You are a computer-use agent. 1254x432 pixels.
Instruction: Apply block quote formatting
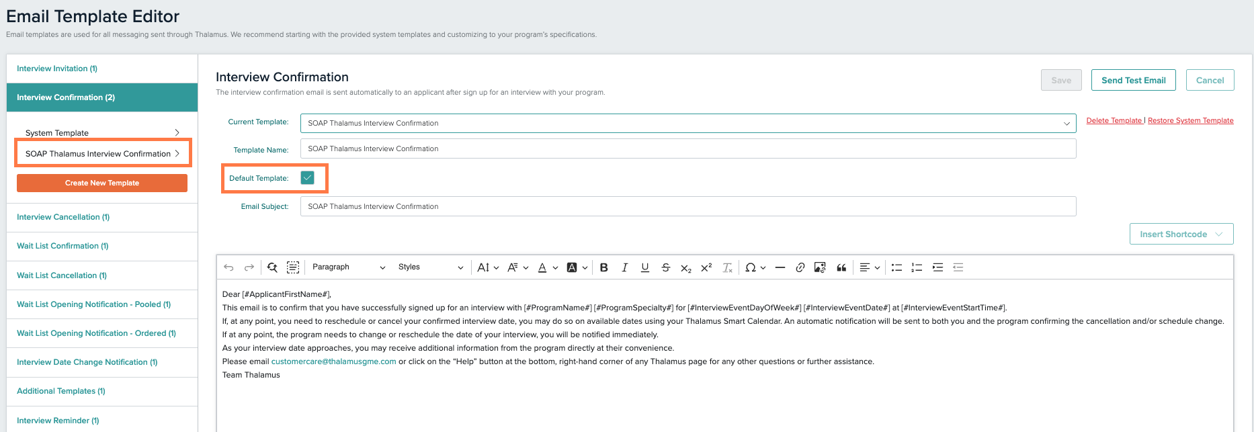point(841,267)
